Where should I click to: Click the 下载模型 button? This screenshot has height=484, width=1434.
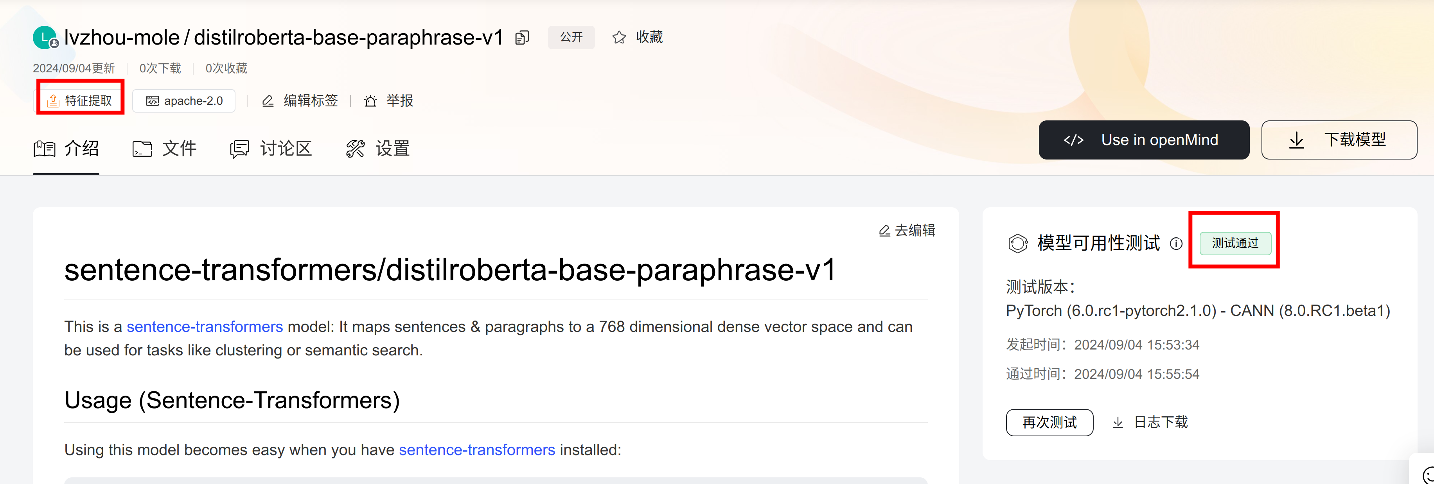(x=1339, y=140)
